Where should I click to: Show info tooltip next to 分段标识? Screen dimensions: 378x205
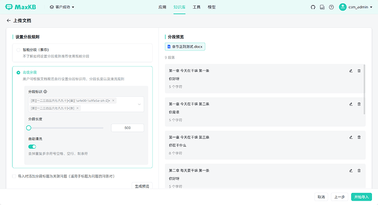coord(45,92)
